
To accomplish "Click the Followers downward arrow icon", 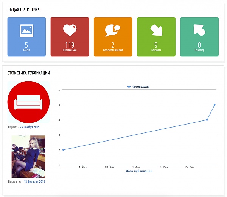I will click(156, 30).
